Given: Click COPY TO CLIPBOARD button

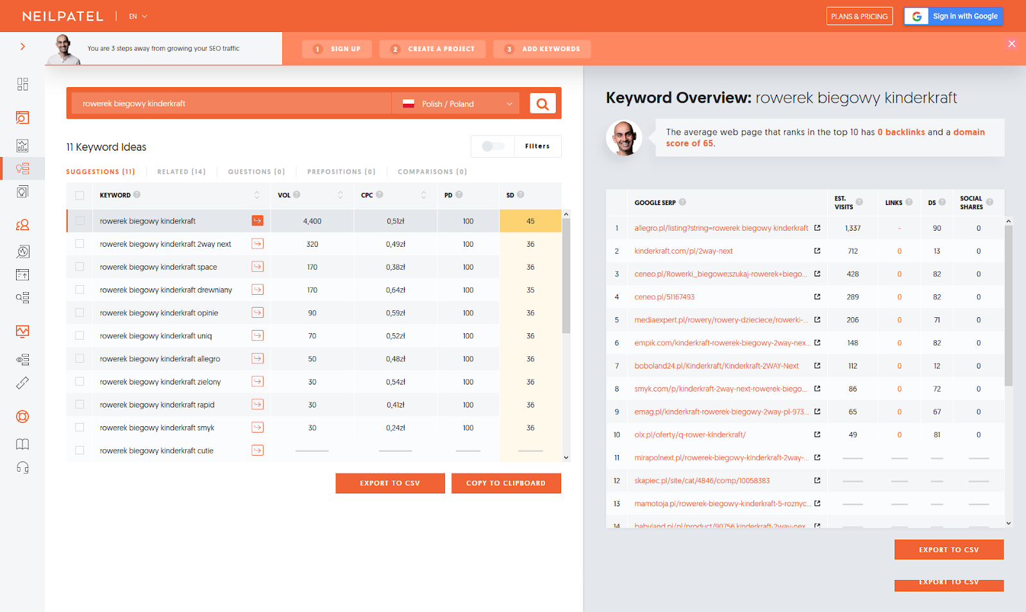Looking at the screenshot, I should [506, 483].
